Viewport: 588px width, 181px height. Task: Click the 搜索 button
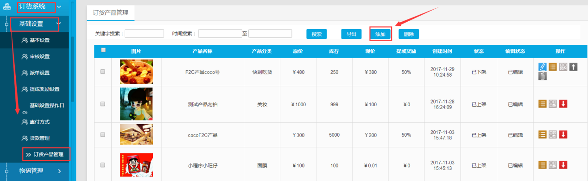coord(316,34)
